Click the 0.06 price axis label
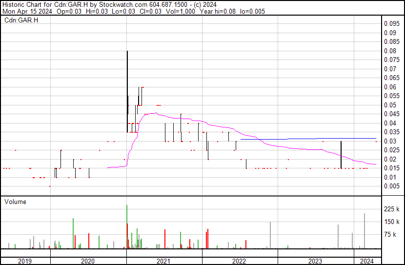This screenshot has width=405, height=265. (390, 87)
